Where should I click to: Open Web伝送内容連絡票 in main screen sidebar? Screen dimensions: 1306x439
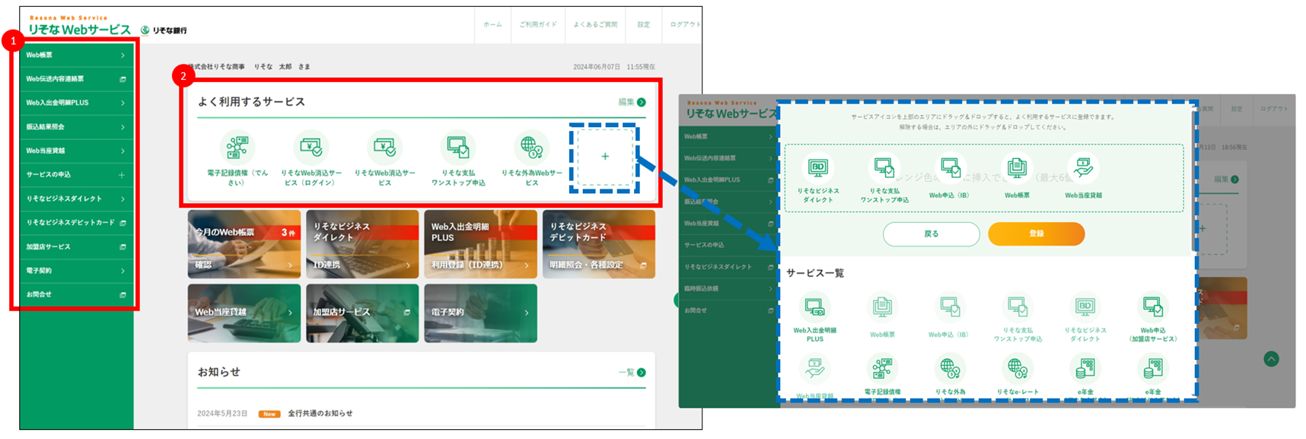76,79
